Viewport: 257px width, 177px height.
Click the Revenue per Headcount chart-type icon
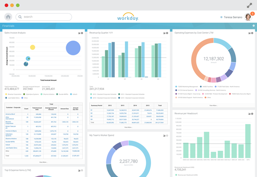(x=249, y=114)
